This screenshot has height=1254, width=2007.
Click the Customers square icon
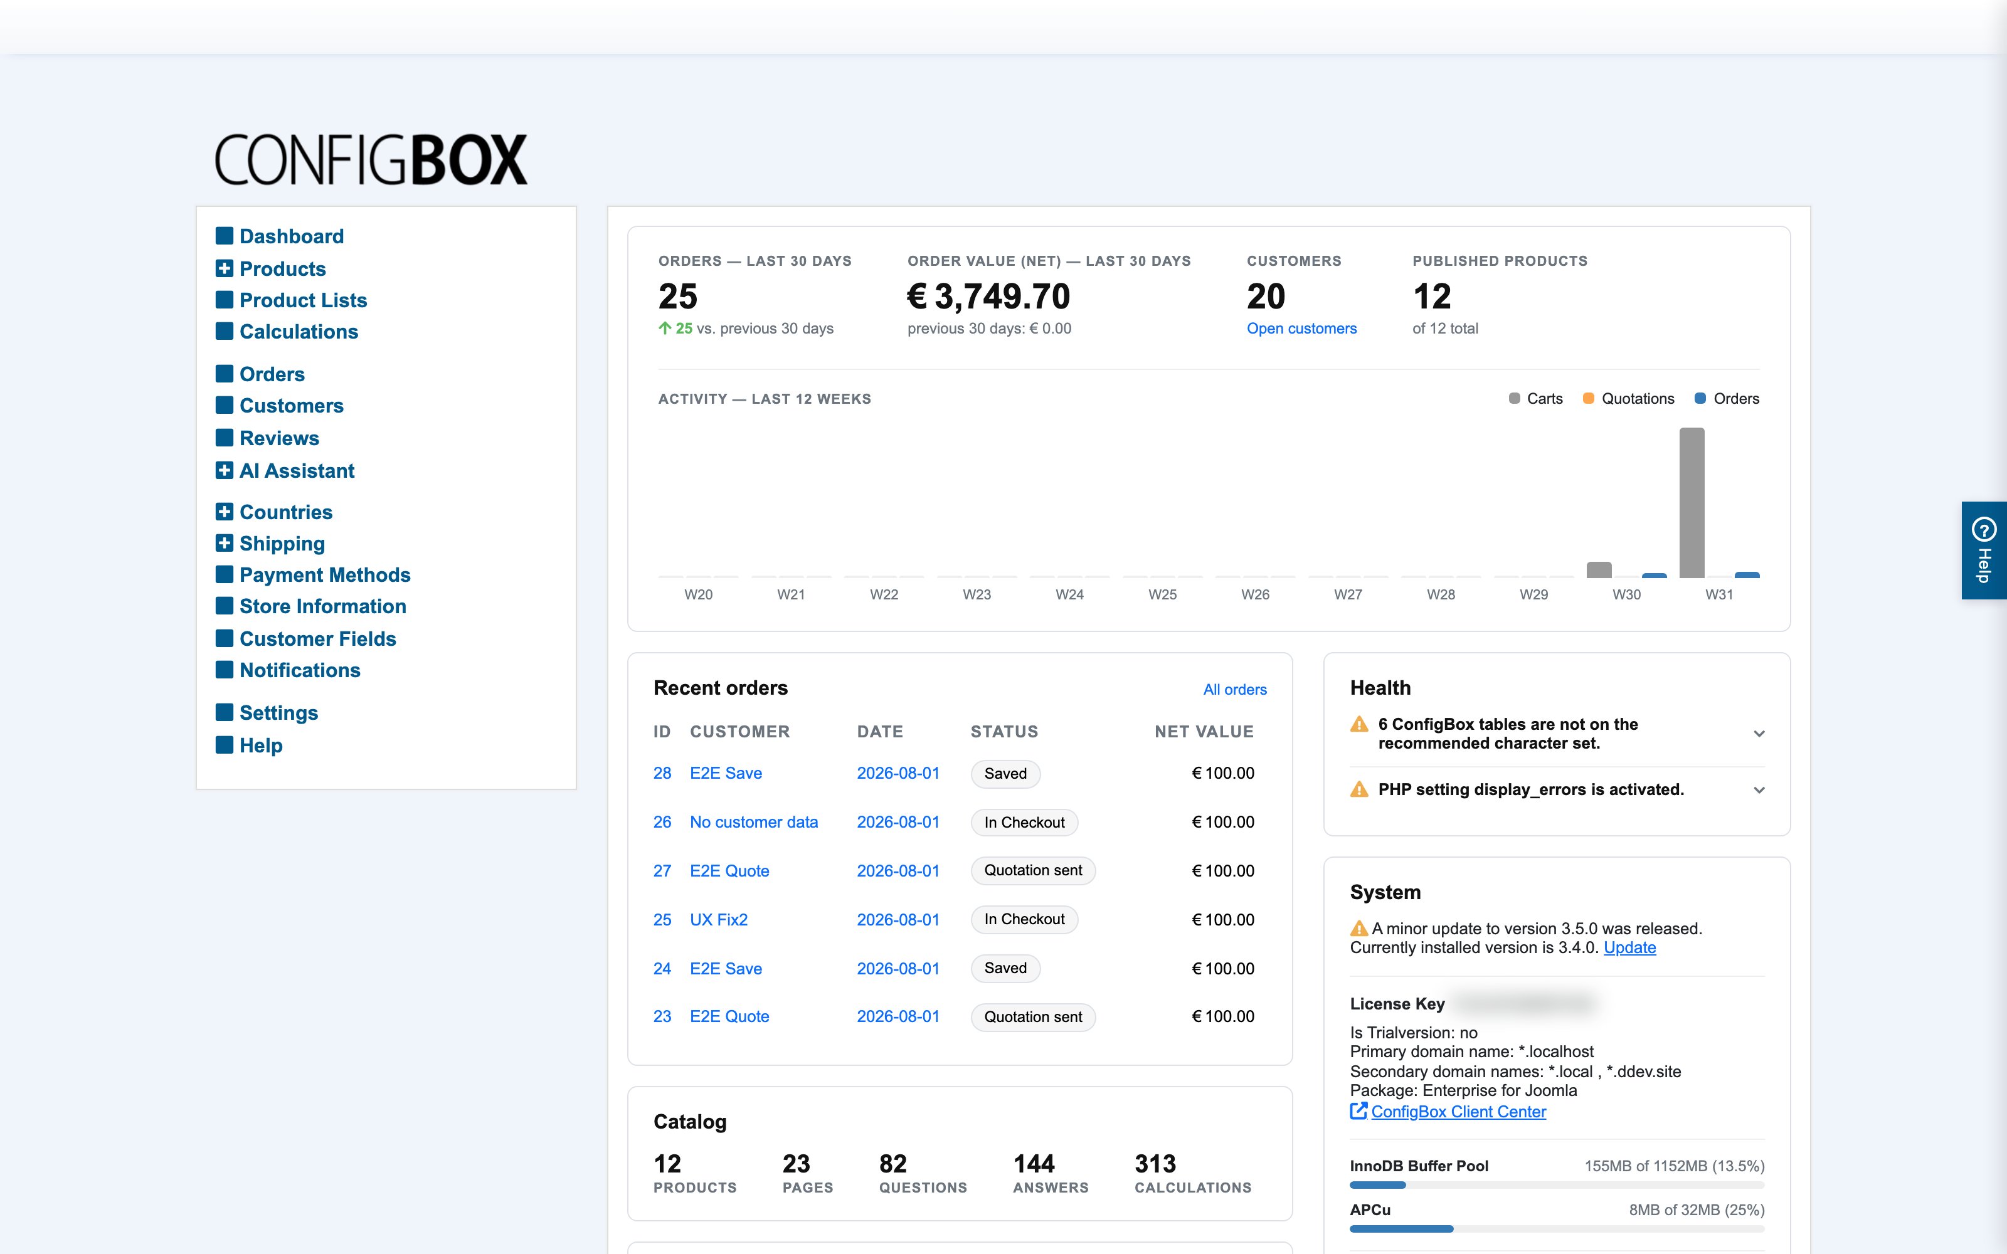coord(224,405)
